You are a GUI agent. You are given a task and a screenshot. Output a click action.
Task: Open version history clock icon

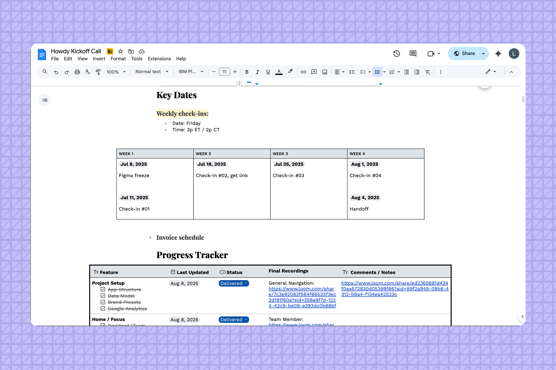(x=396, y=53)
